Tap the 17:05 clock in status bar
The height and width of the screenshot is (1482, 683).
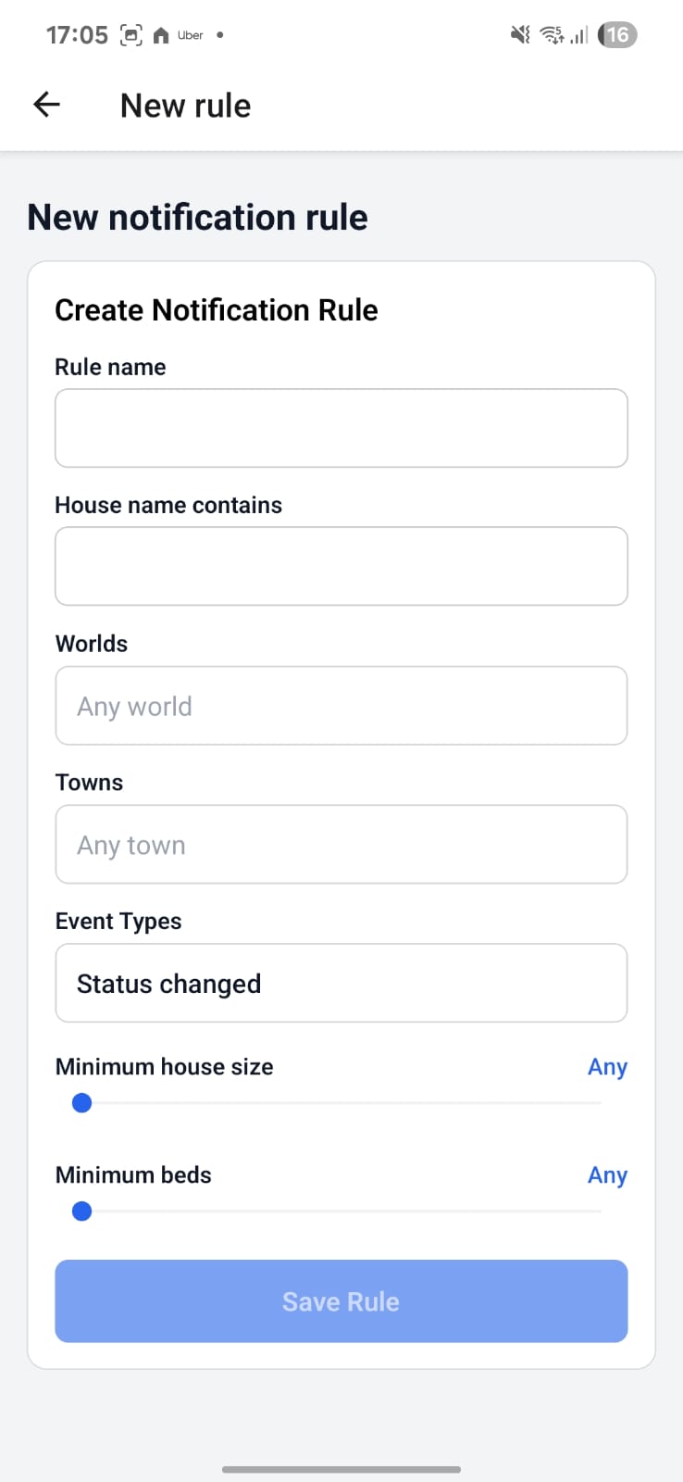point(77,35)
